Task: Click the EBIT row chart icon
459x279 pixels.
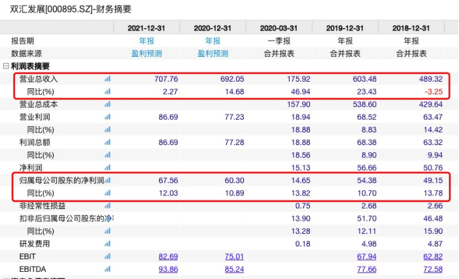Action: click(107, 256)
